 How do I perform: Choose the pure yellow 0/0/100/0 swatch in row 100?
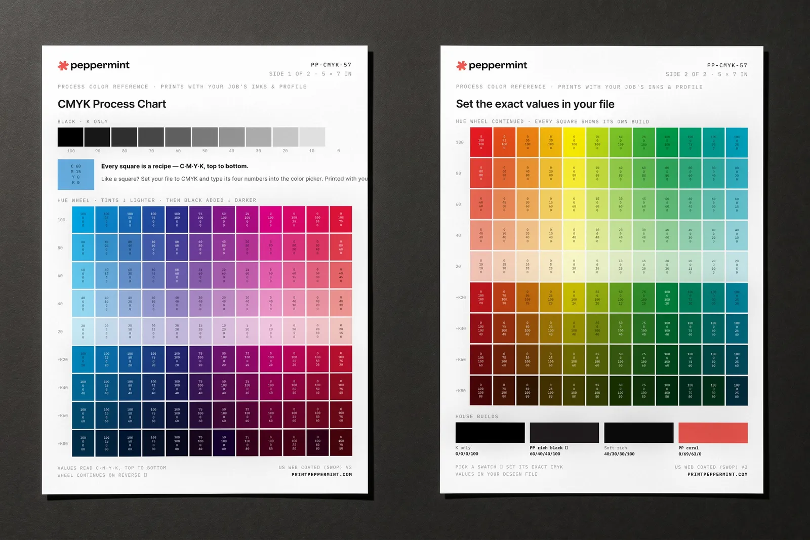coord(574,142)
